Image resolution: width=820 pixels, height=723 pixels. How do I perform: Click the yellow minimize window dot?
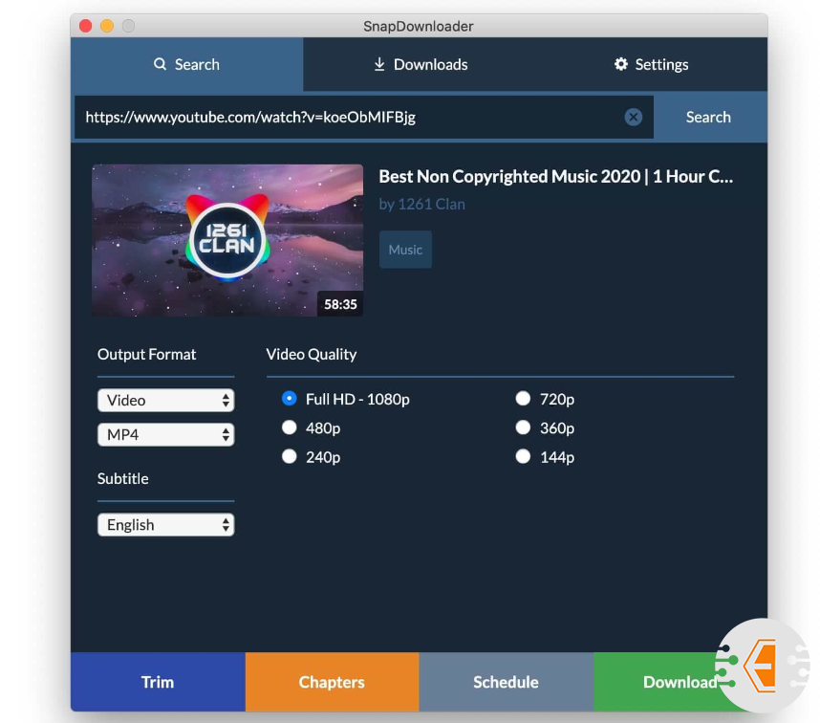pos(107,26)
